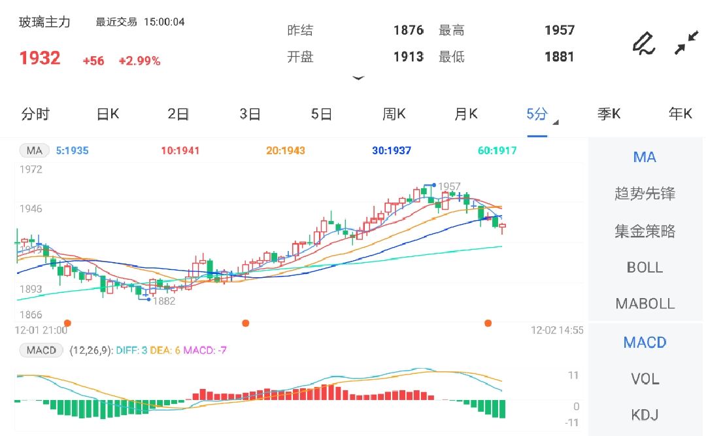
Task: Select the 月K chart period
Action: click(x=465, y=114)
